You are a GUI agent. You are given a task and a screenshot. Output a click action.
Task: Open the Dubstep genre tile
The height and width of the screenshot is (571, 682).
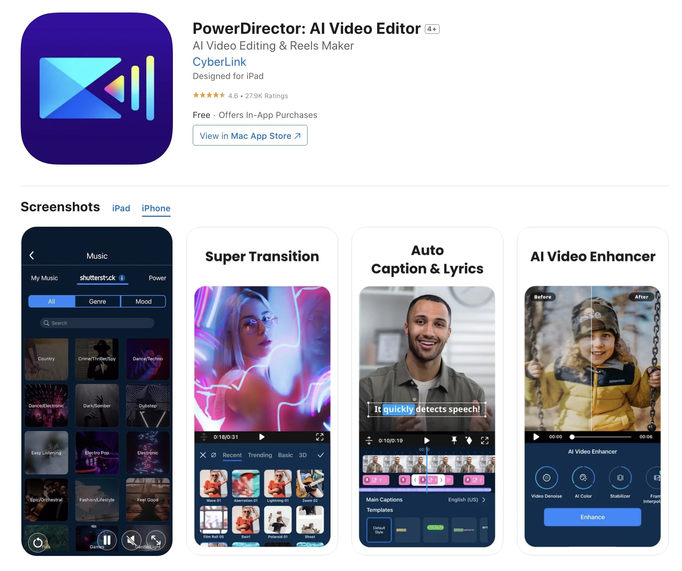pyautogui.click(x=148, y=406)
